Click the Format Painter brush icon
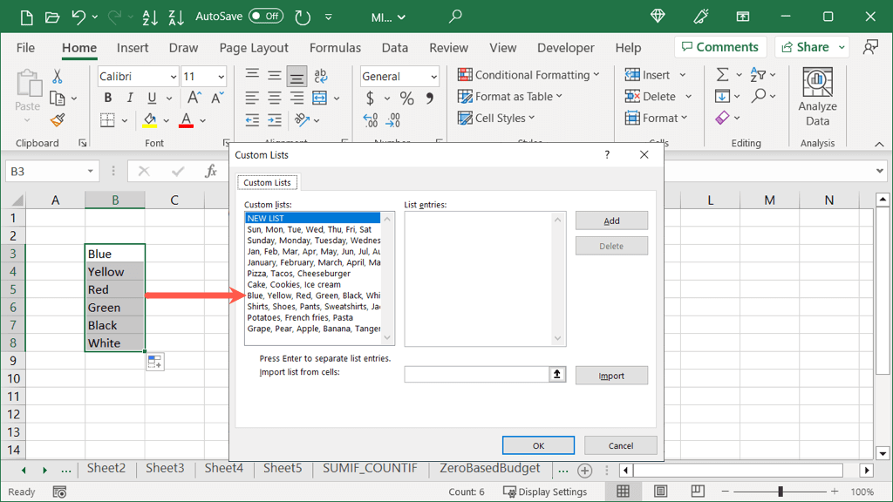This screenshot has width=893, height=502. (x=58, y=120)
